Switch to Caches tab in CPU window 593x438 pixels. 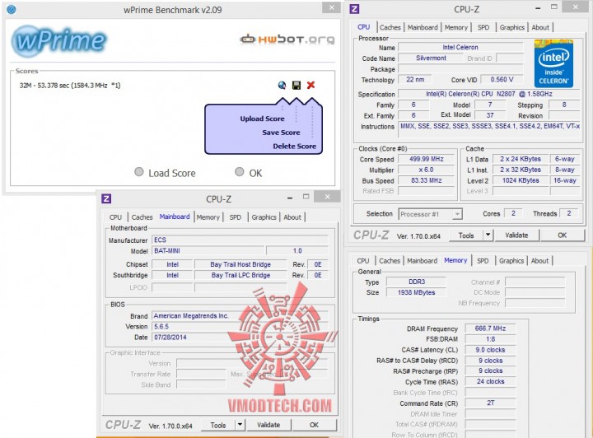(390, 27)
